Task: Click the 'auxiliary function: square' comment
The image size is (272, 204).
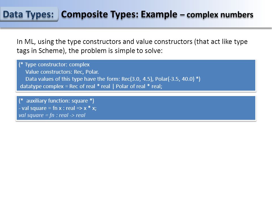Action: coord(56,101)
